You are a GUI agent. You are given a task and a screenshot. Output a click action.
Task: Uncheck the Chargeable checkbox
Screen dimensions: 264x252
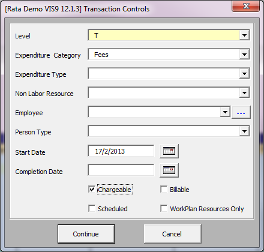point(92,189)
